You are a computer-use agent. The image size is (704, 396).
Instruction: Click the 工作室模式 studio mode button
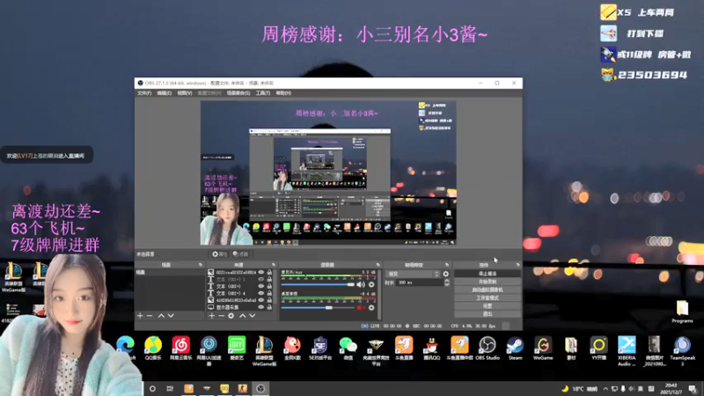488,297
